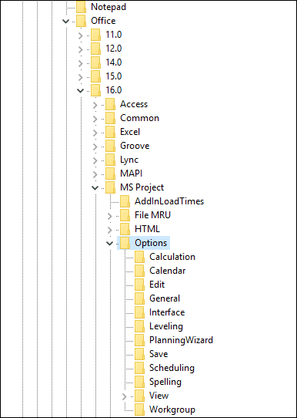This screenshot has width=297, height=418.
Task: Expand the Lync key
Action: 95,160
